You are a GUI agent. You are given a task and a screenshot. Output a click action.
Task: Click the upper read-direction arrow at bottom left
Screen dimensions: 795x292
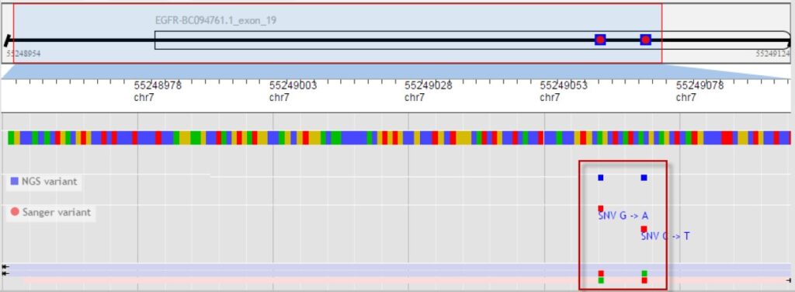(5, 266)
